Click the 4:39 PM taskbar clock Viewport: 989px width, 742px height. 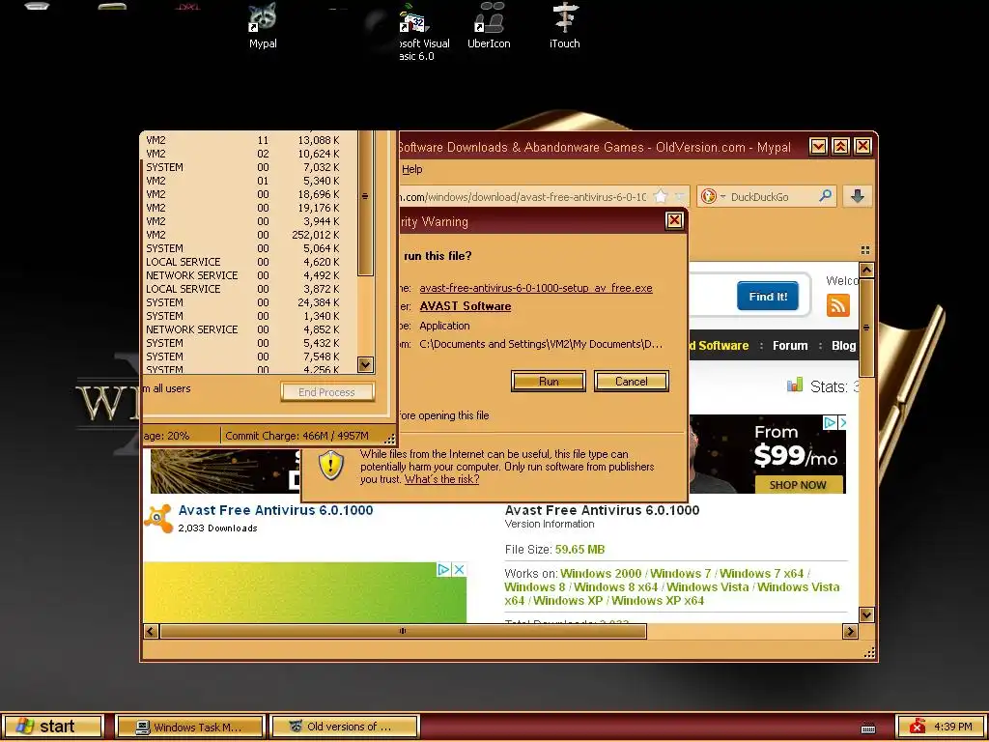pos(953,727)
